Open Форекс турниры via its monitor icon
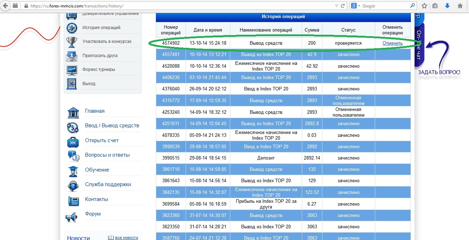Image resolution: width=469 pixels, height=240 pixels. (x=72, y=70)
